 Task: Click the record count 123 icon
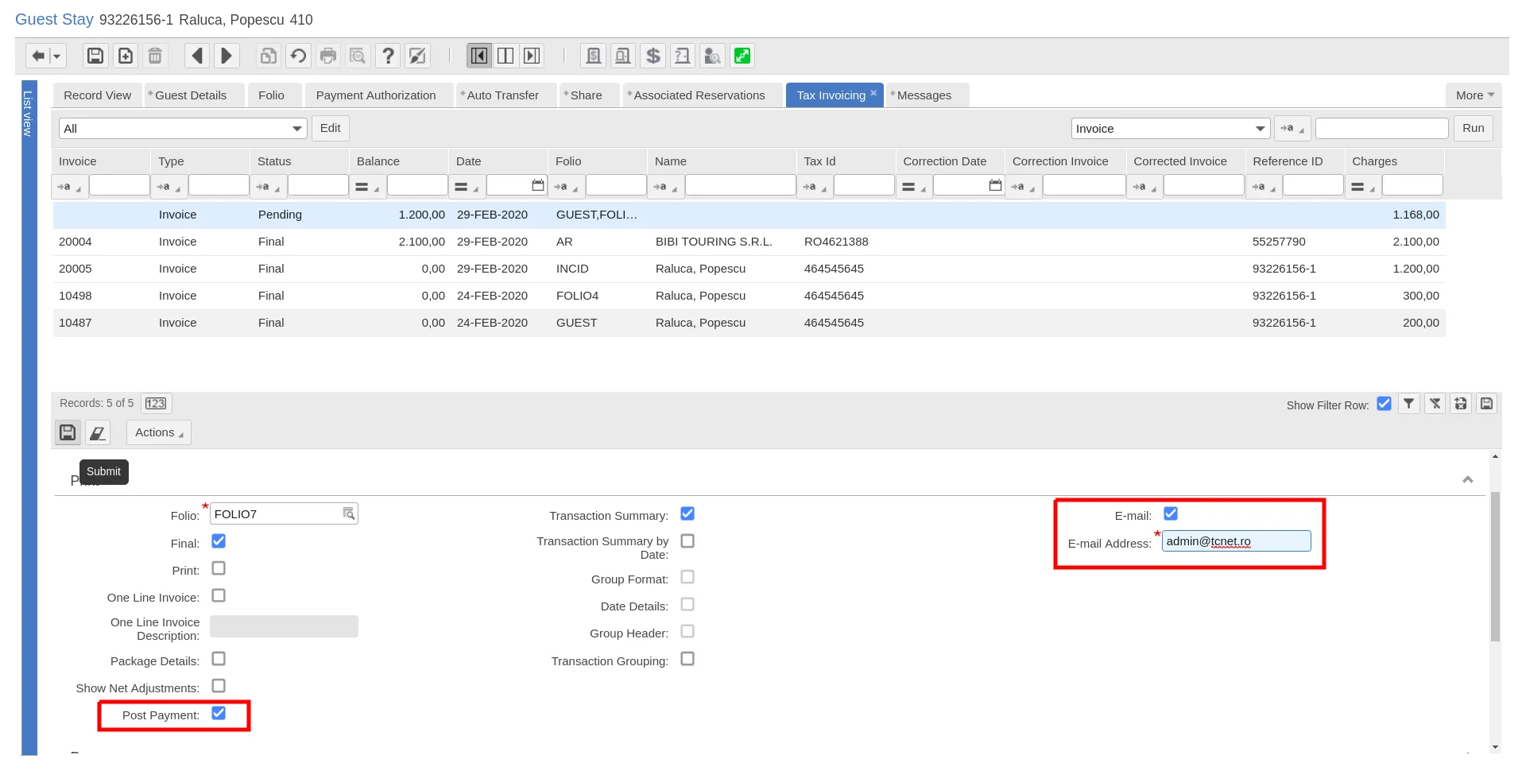coord(156,403)
